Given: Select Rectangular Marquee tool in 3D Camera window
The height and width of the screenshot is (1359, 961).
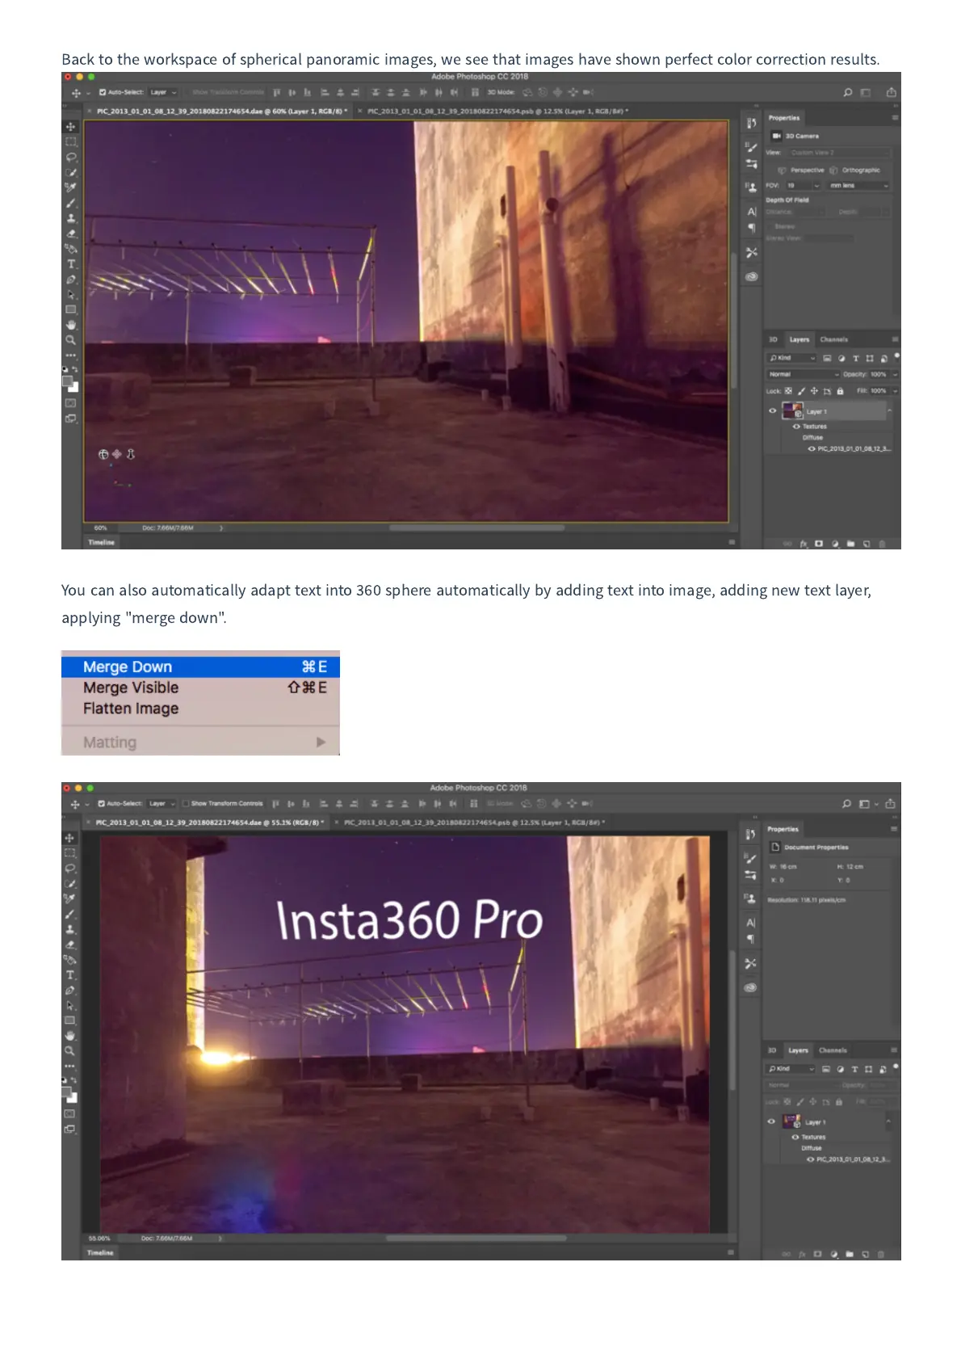Looking at the screenshot, I should [71, 141].
